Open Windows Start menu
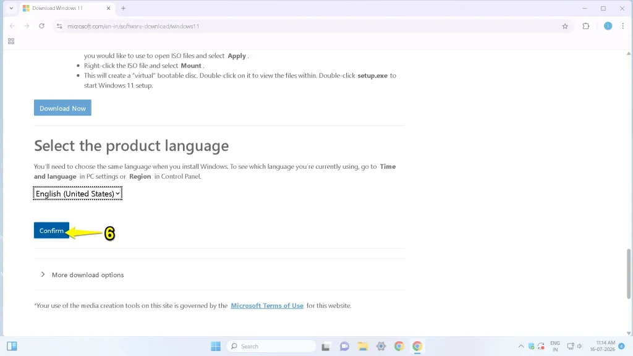 pyautogui.click(x=216, y=346)
